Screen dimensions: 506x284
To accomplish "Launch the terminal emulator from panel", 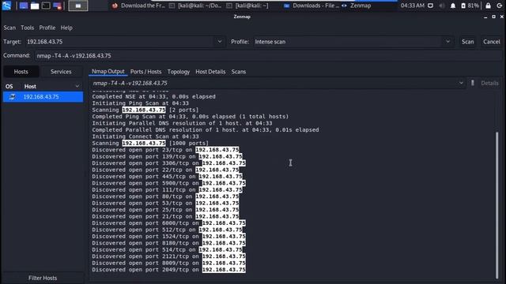I will [x=46, y=6].
